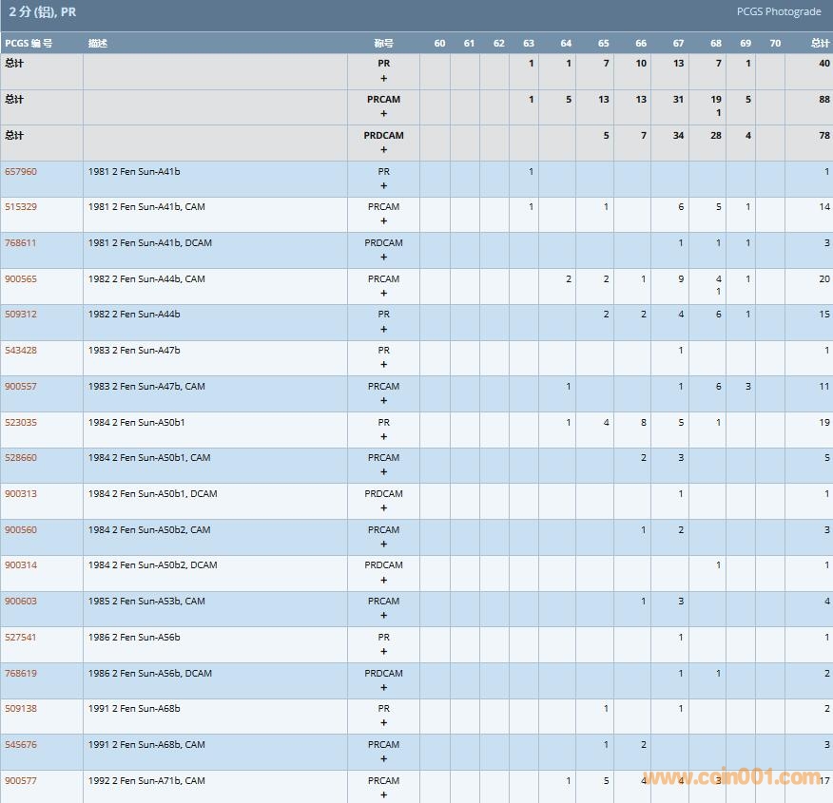The height and width of the screenshot is (803, 833).
Task: Open PCGS number 523035
Action: 21,423
